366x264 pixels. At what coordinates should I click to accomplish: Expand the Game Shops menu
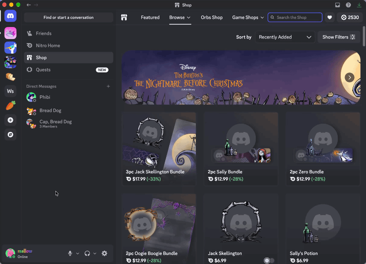coord(248,17)
